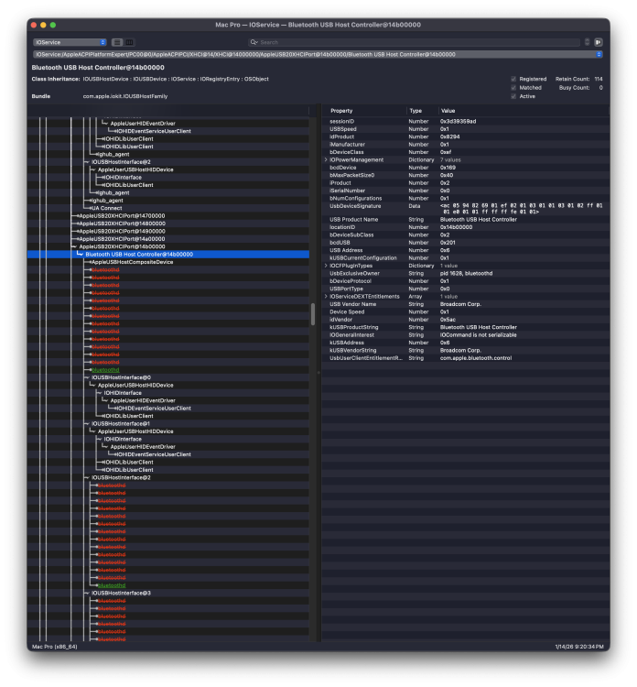Collapse the IOUSBHostInterface@3 tree node
This screenshot has height=687, width=637.
(87, 594)
